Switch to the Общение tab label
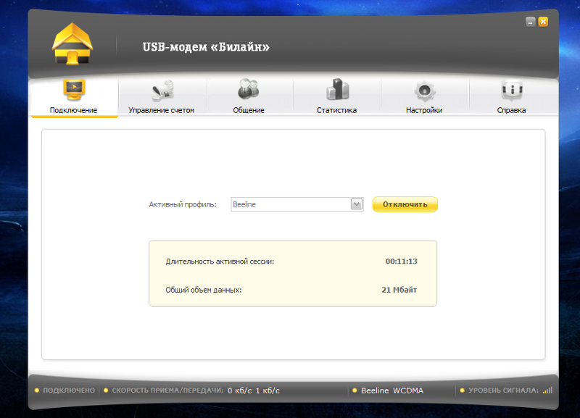This screenshot has height=418, width=580. click(x=249, y=110)
